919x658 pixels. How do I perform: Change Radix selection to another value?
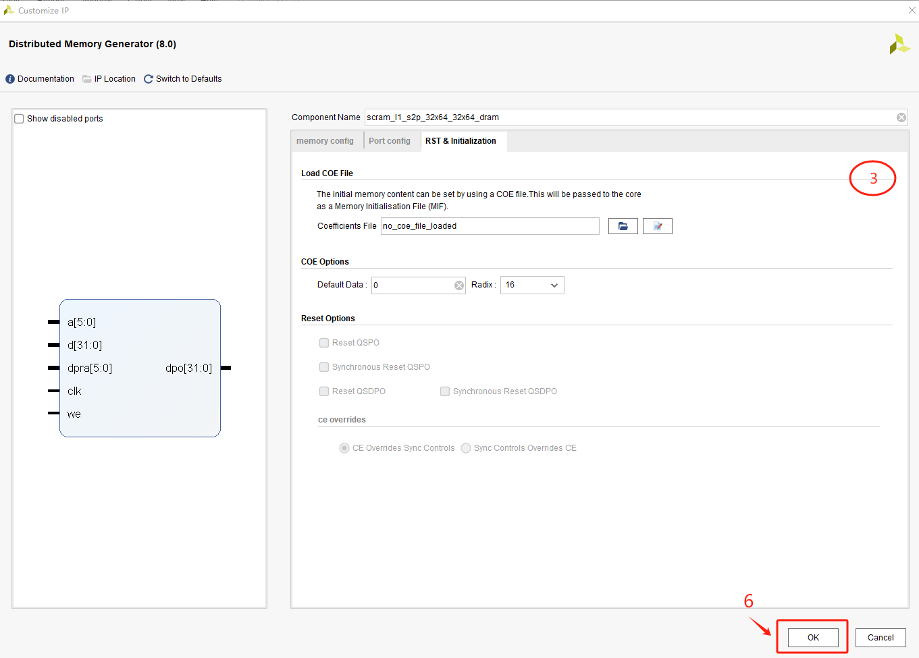pyautogui.click(x=533, y=285)
